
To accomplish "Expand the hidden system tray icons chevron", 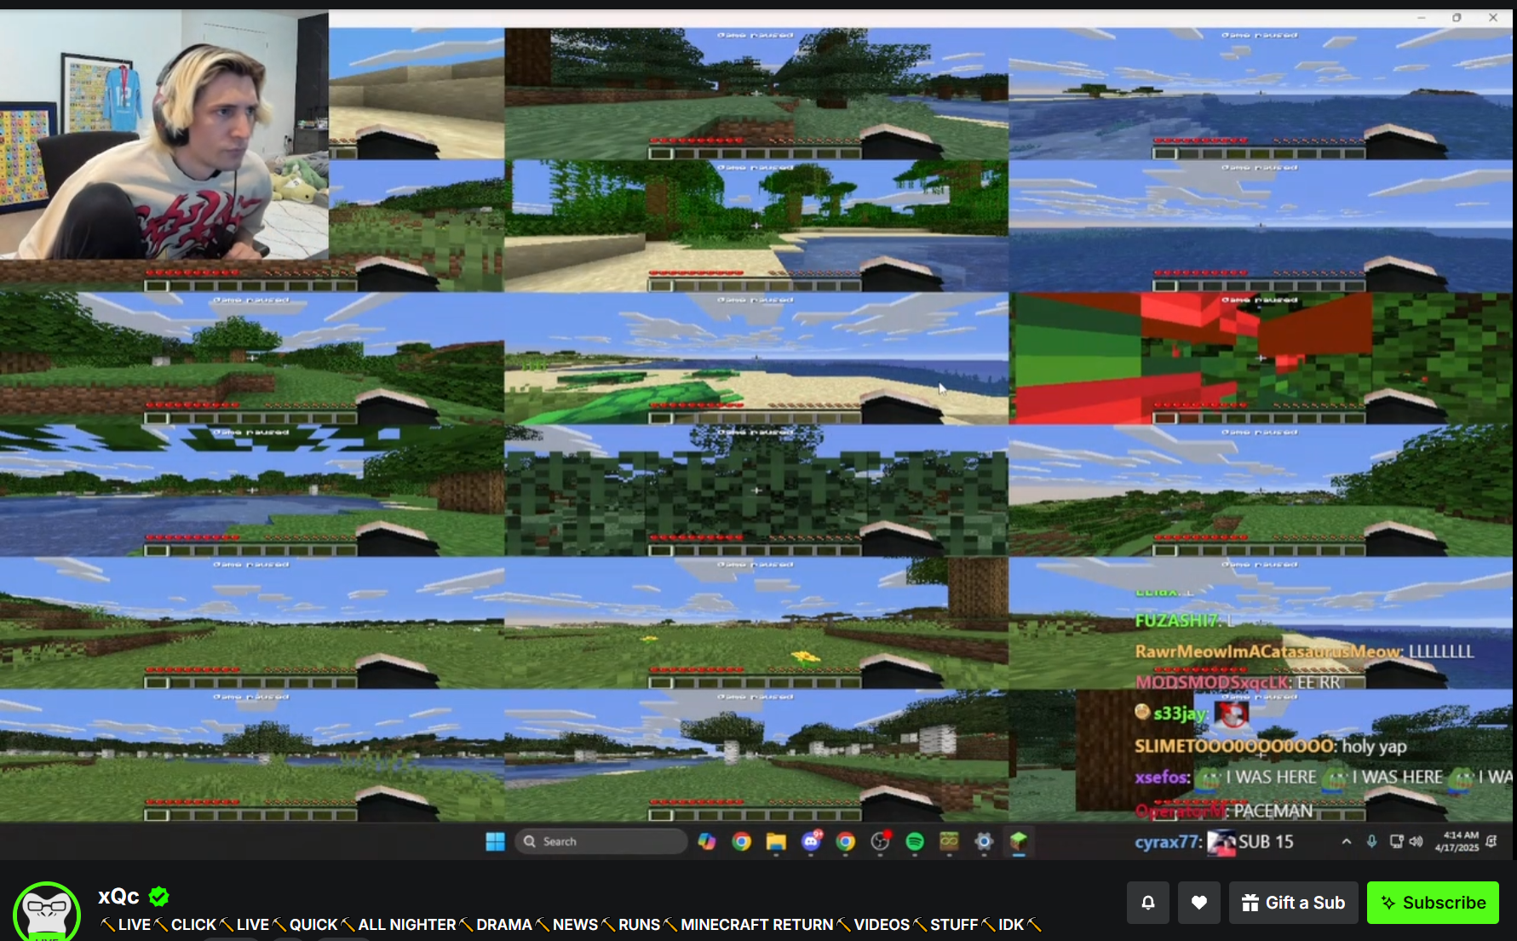I will click(1347, 841).
